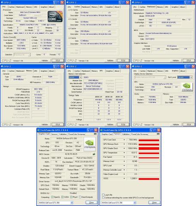Viewport: 196px width, 206px height.
Task: Click screenshot camera icon in GPU-Z Graphics Card window
Action: [x=95, y=134]
